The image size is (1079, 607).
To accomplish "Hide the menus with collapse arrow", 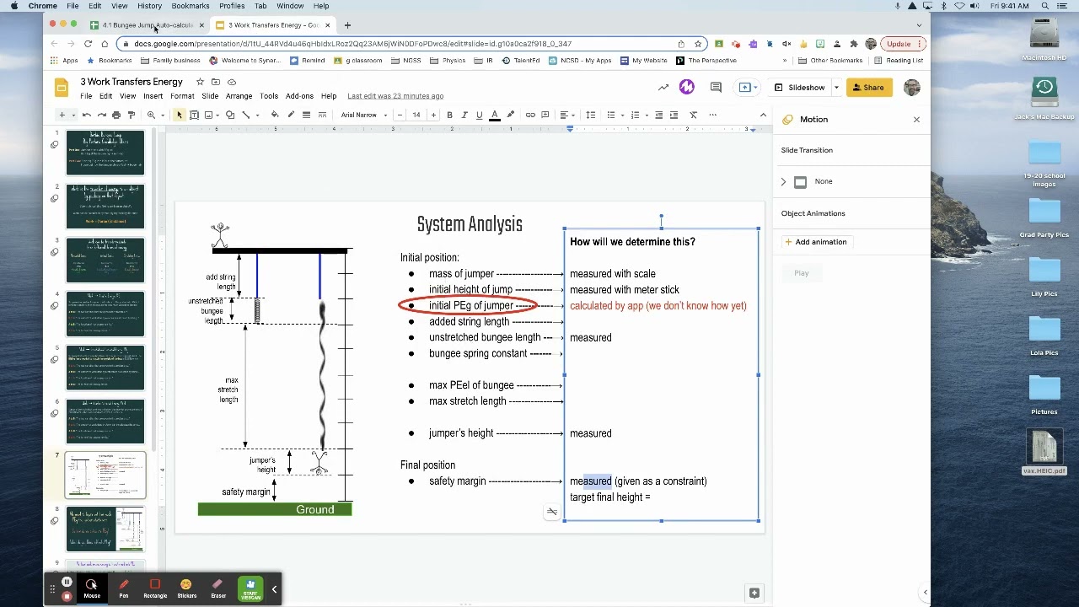I will [x=763, y=115].
